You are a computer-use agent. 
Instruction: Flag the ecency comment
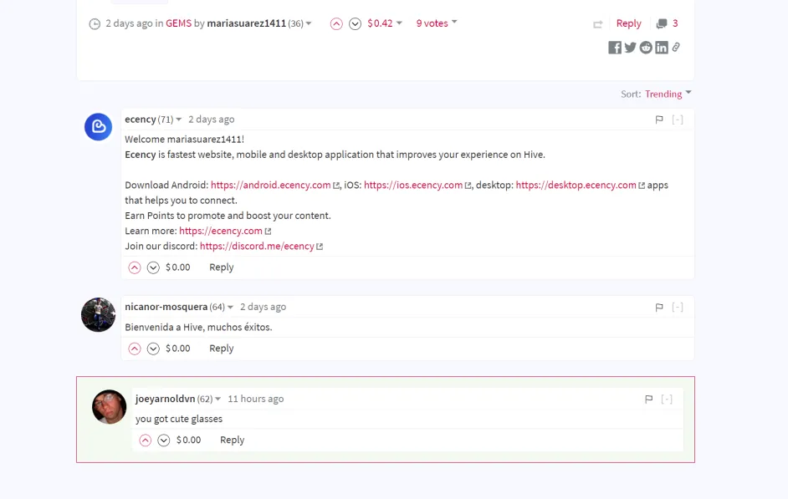659,120
